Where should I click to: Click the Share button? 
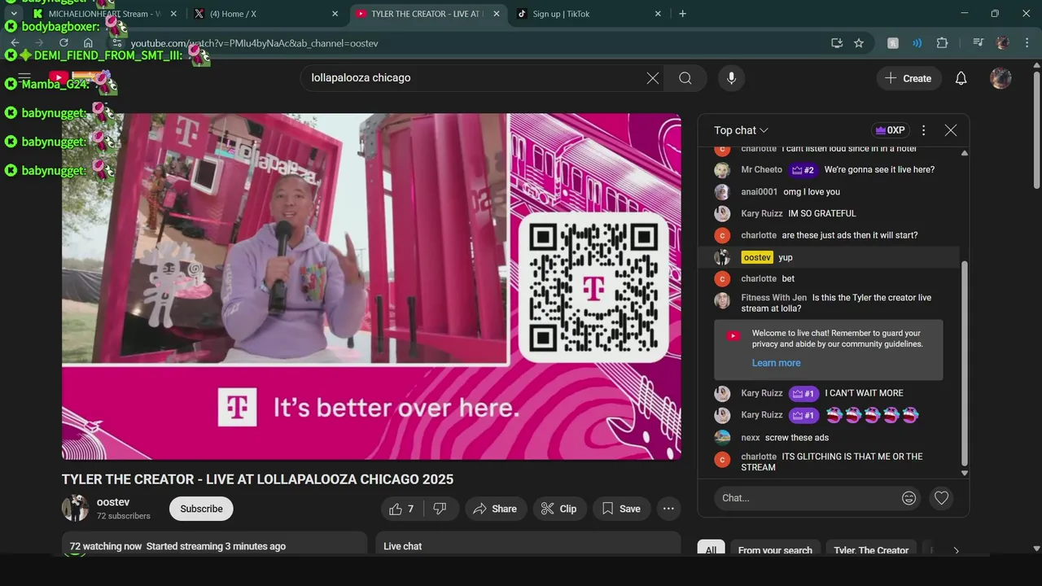coord(495,509)
